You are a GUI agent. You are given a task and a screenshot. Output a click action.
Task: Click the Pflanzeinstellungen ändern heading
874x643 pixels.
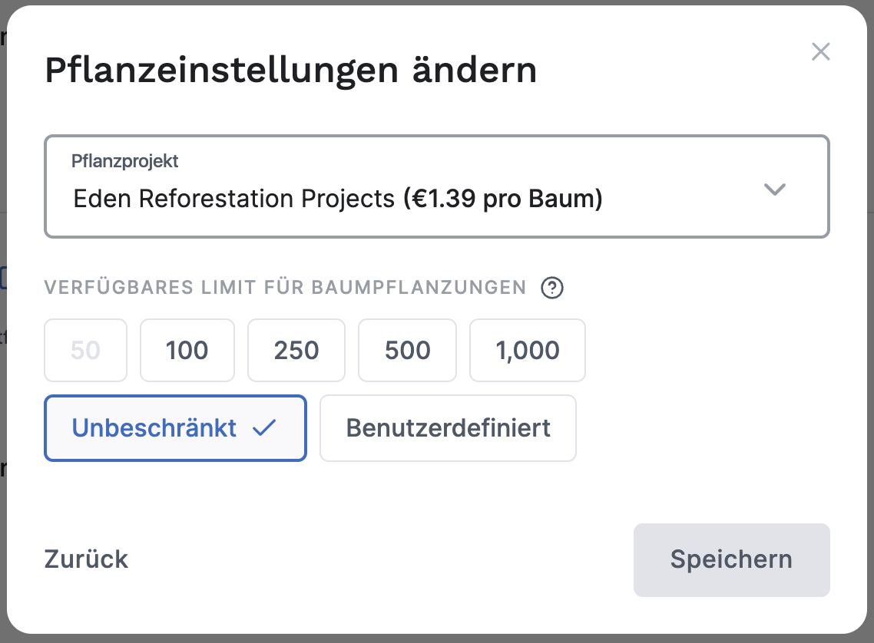[290, 71]
